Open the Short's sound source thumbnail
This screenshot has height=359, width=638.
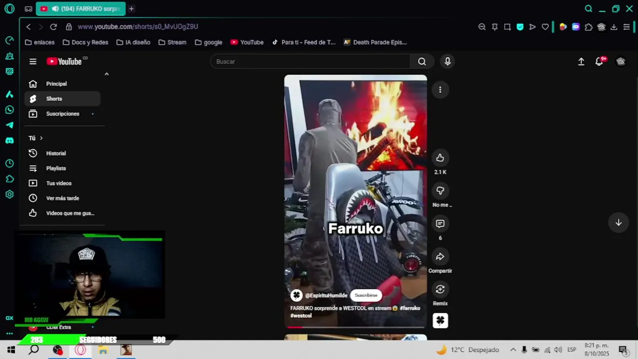[x=440, y=321]
